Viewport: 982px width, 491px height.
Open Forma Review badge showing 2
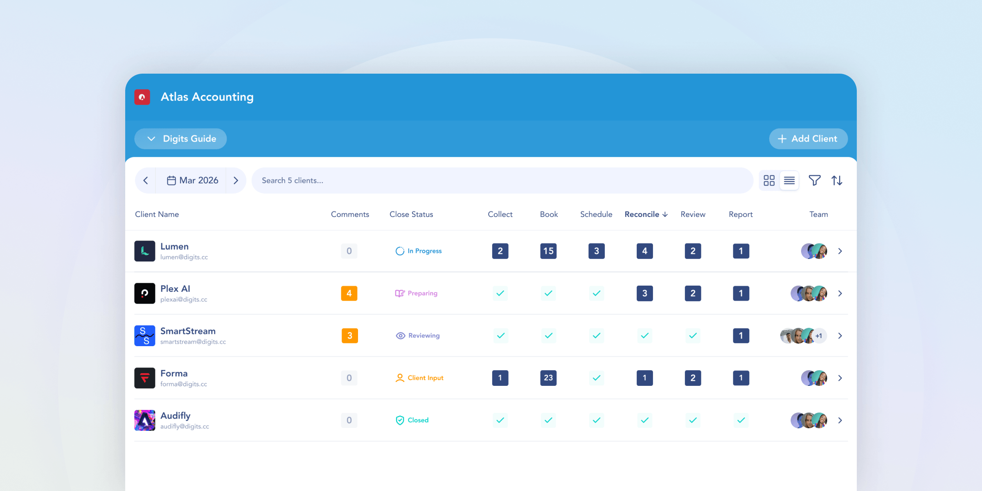click(x=693, y=378)
